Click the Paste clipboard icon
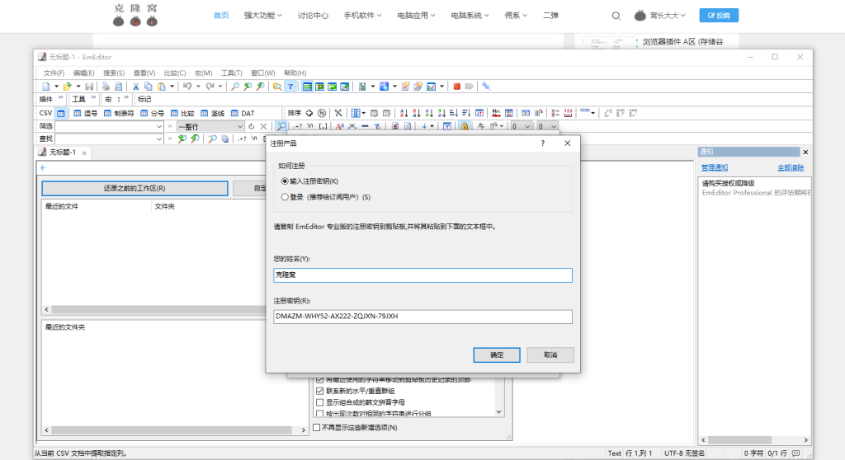Screen dimensions: 845x460 pos(161,87)
